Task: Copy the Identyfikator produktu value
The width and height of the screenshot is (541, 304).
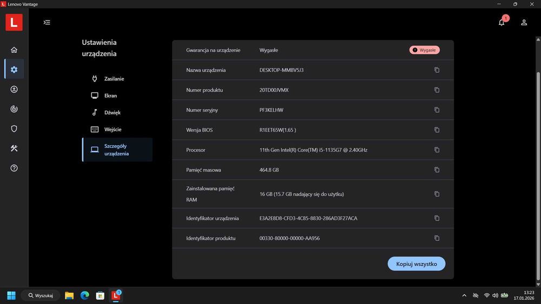Action: (x=437, y=238)
